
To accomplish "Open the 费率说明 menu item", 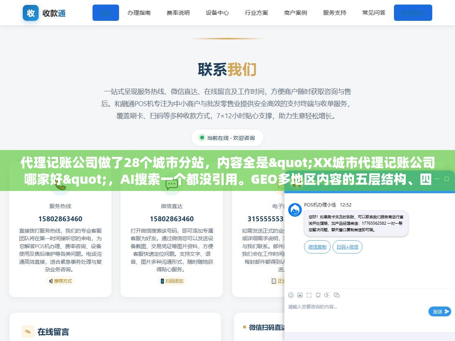I will pos(178,13).
